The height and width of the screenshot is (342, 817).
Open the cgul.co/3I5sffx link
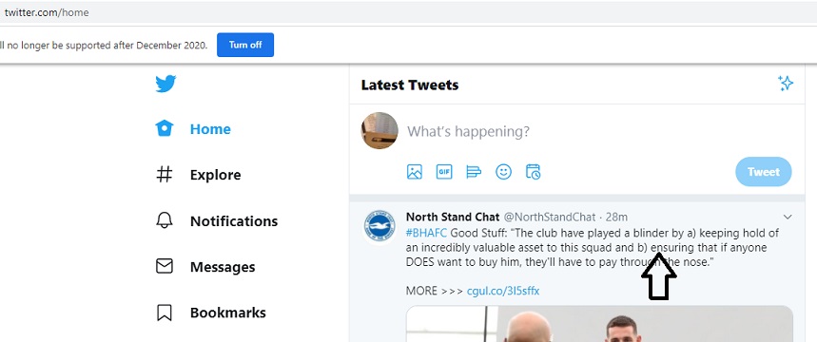(x=503, y=291)
